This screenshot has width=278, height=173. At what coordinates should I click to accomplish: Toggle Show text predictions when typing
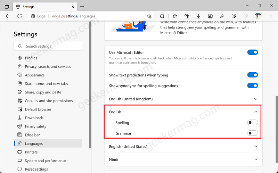[253, 75]
